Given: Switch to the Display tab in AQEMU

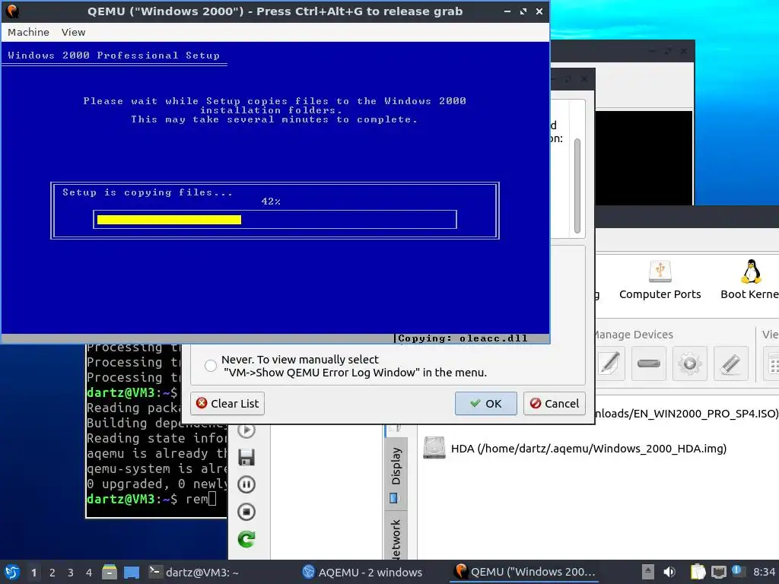Looking at the screenshot, I should tap(396, 473).
